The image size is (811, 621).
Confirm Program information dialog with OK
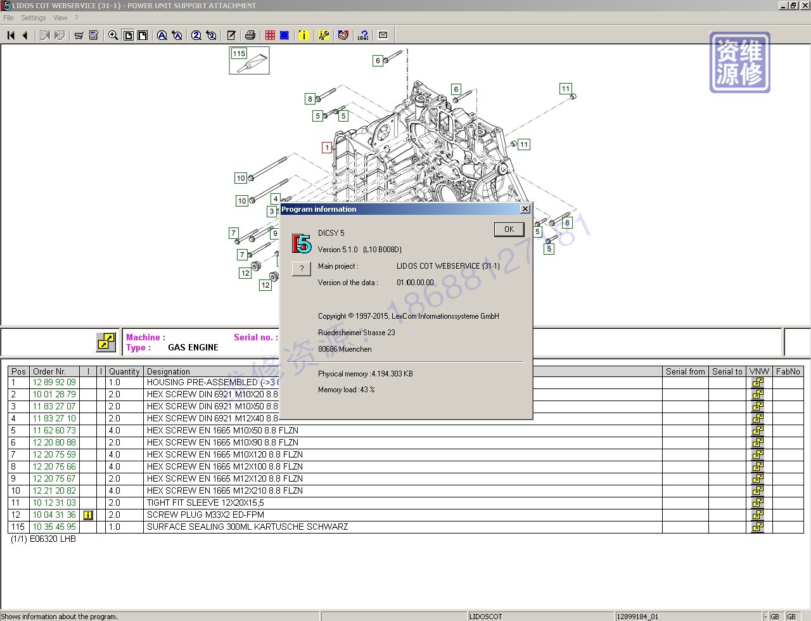pyautogui.click(x=509, y=229)
